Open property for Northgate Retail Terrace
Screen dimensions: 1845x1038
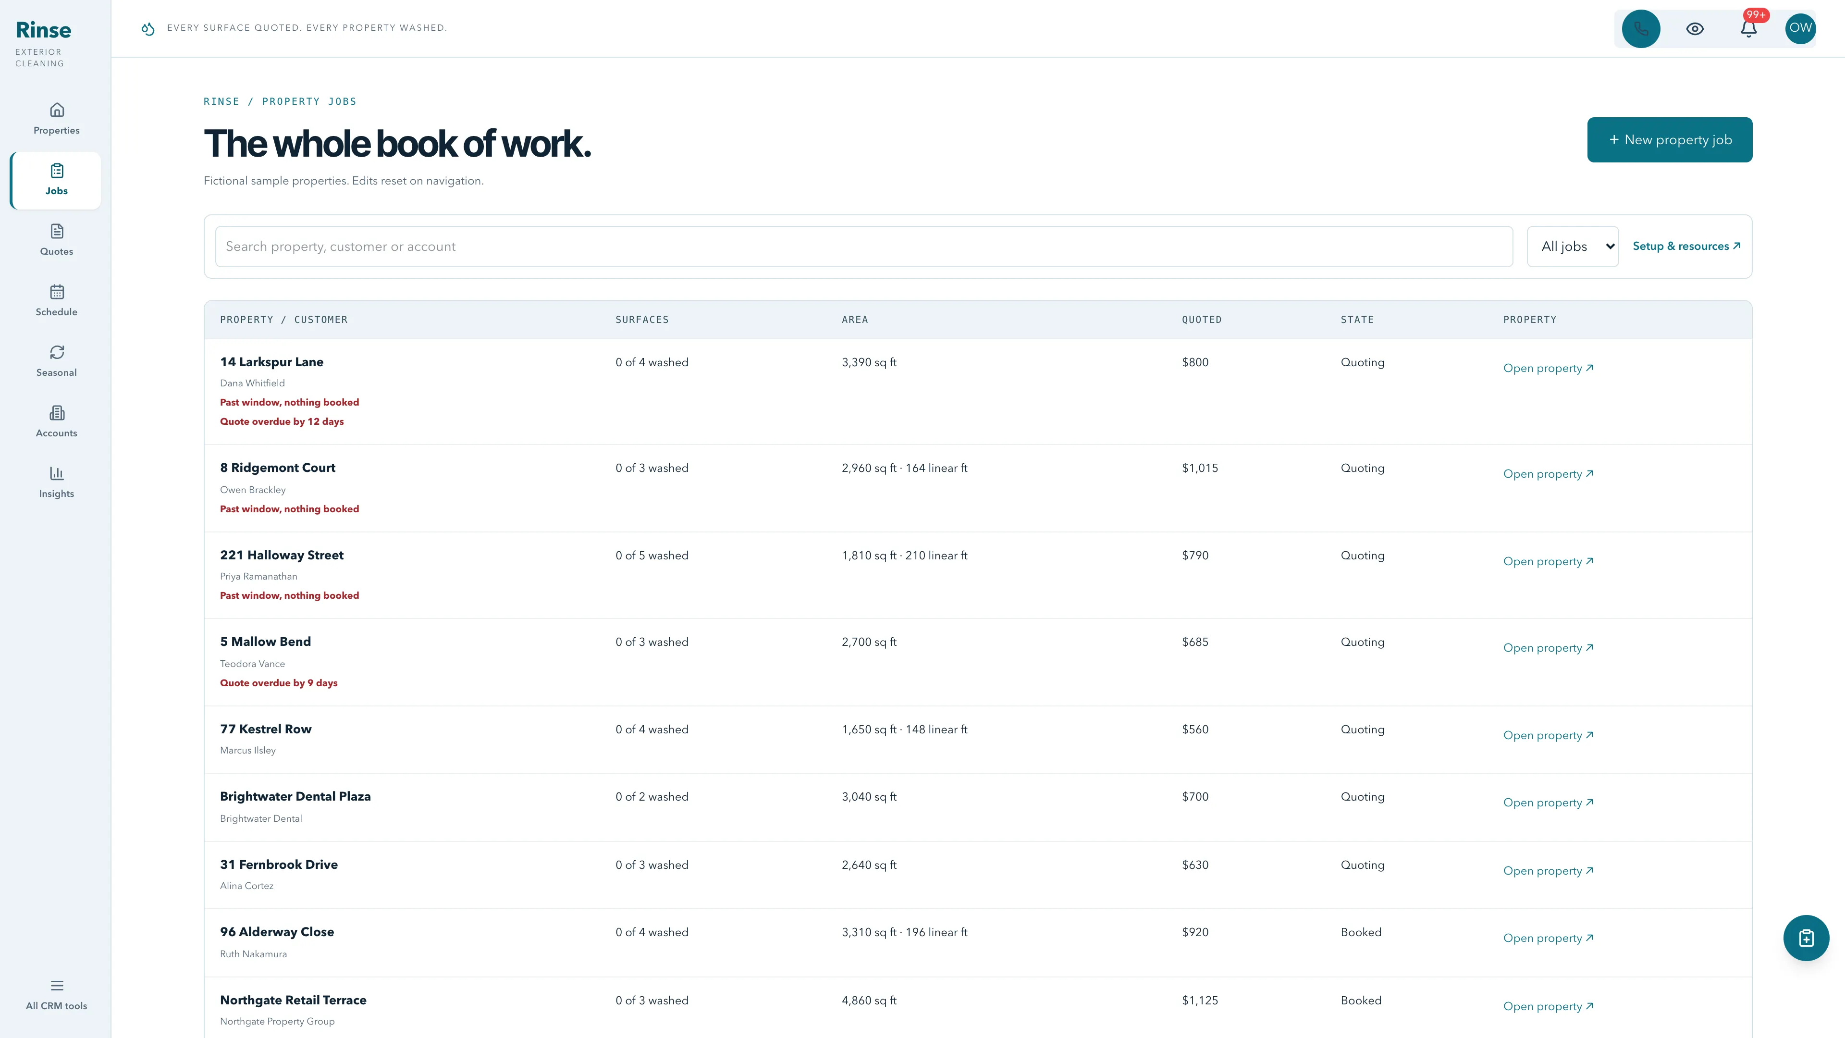point(1548,1006)
